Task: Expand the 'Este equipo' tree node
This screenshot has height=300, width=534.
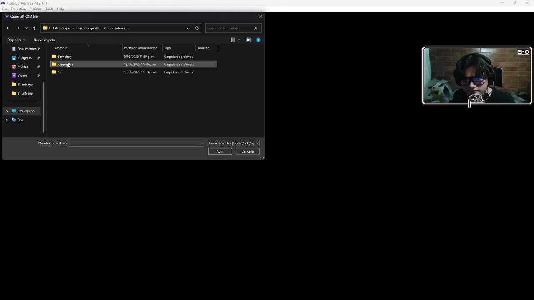Action: [7, 111]
